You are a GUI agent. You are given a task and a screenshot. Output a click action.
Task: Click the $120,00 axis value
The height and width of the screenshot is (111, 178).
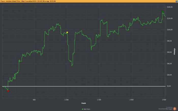click(170, 18)
